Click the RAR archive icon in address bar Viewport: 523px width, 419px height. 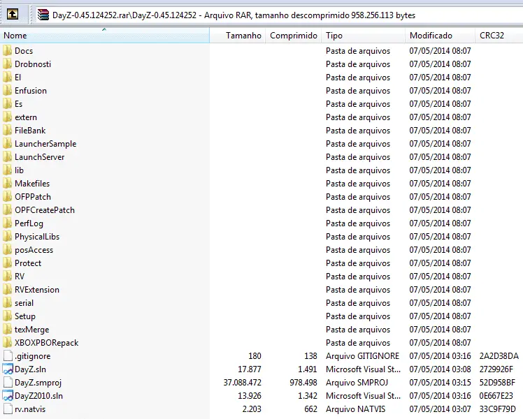coord(43,15)
